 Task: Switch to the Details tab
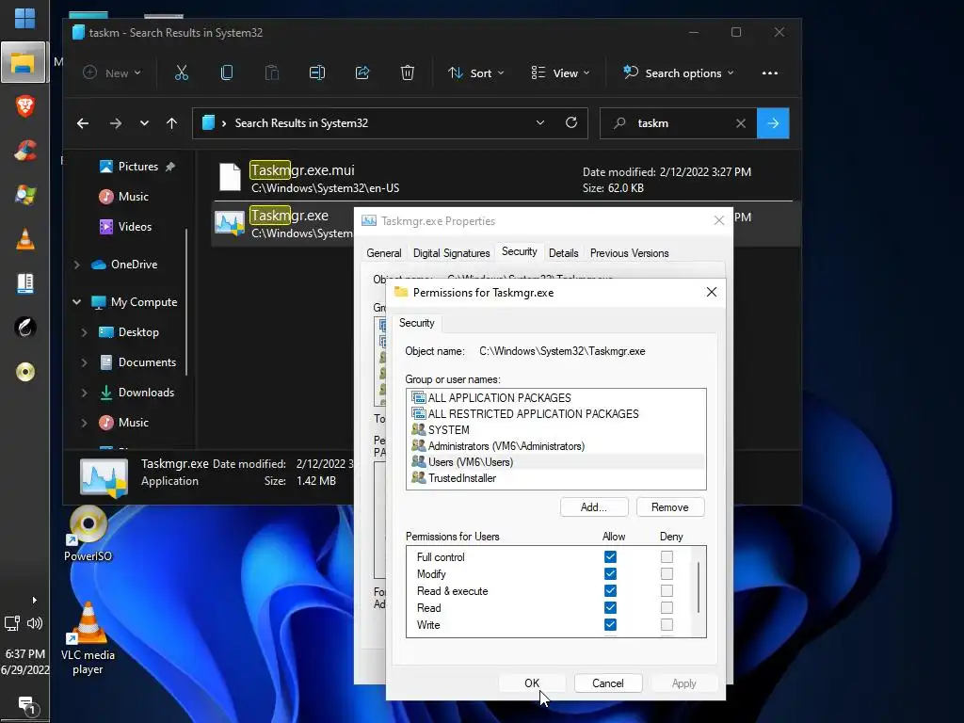pos(563,253)
